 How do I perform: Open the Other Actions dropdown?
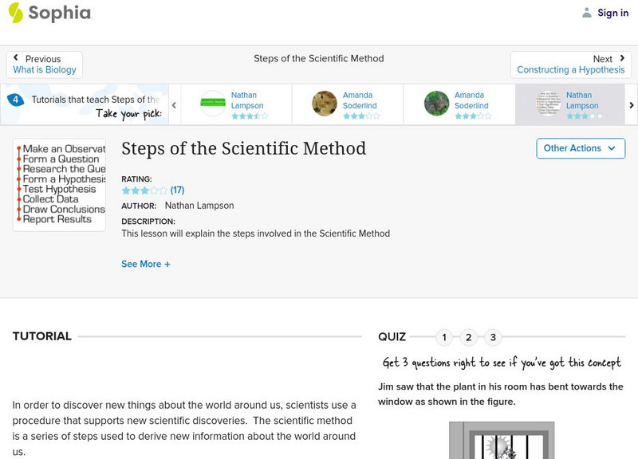[580, 148]
